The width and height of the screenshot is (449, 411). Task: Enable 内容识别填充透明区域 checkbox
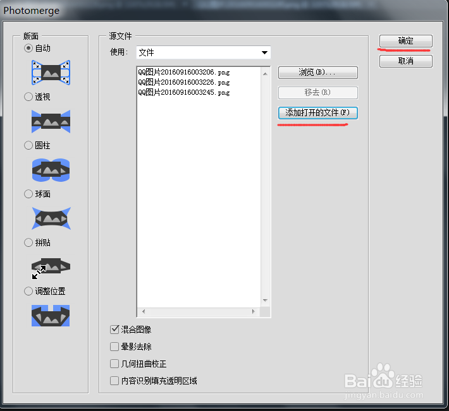(114, 381)
